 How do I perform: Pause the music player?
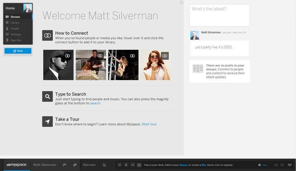pos(126,165)
